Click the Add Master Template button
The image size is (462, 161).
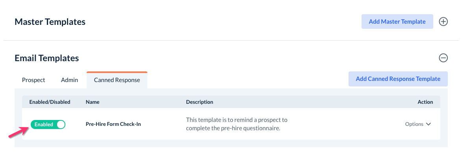click(397, 22)
